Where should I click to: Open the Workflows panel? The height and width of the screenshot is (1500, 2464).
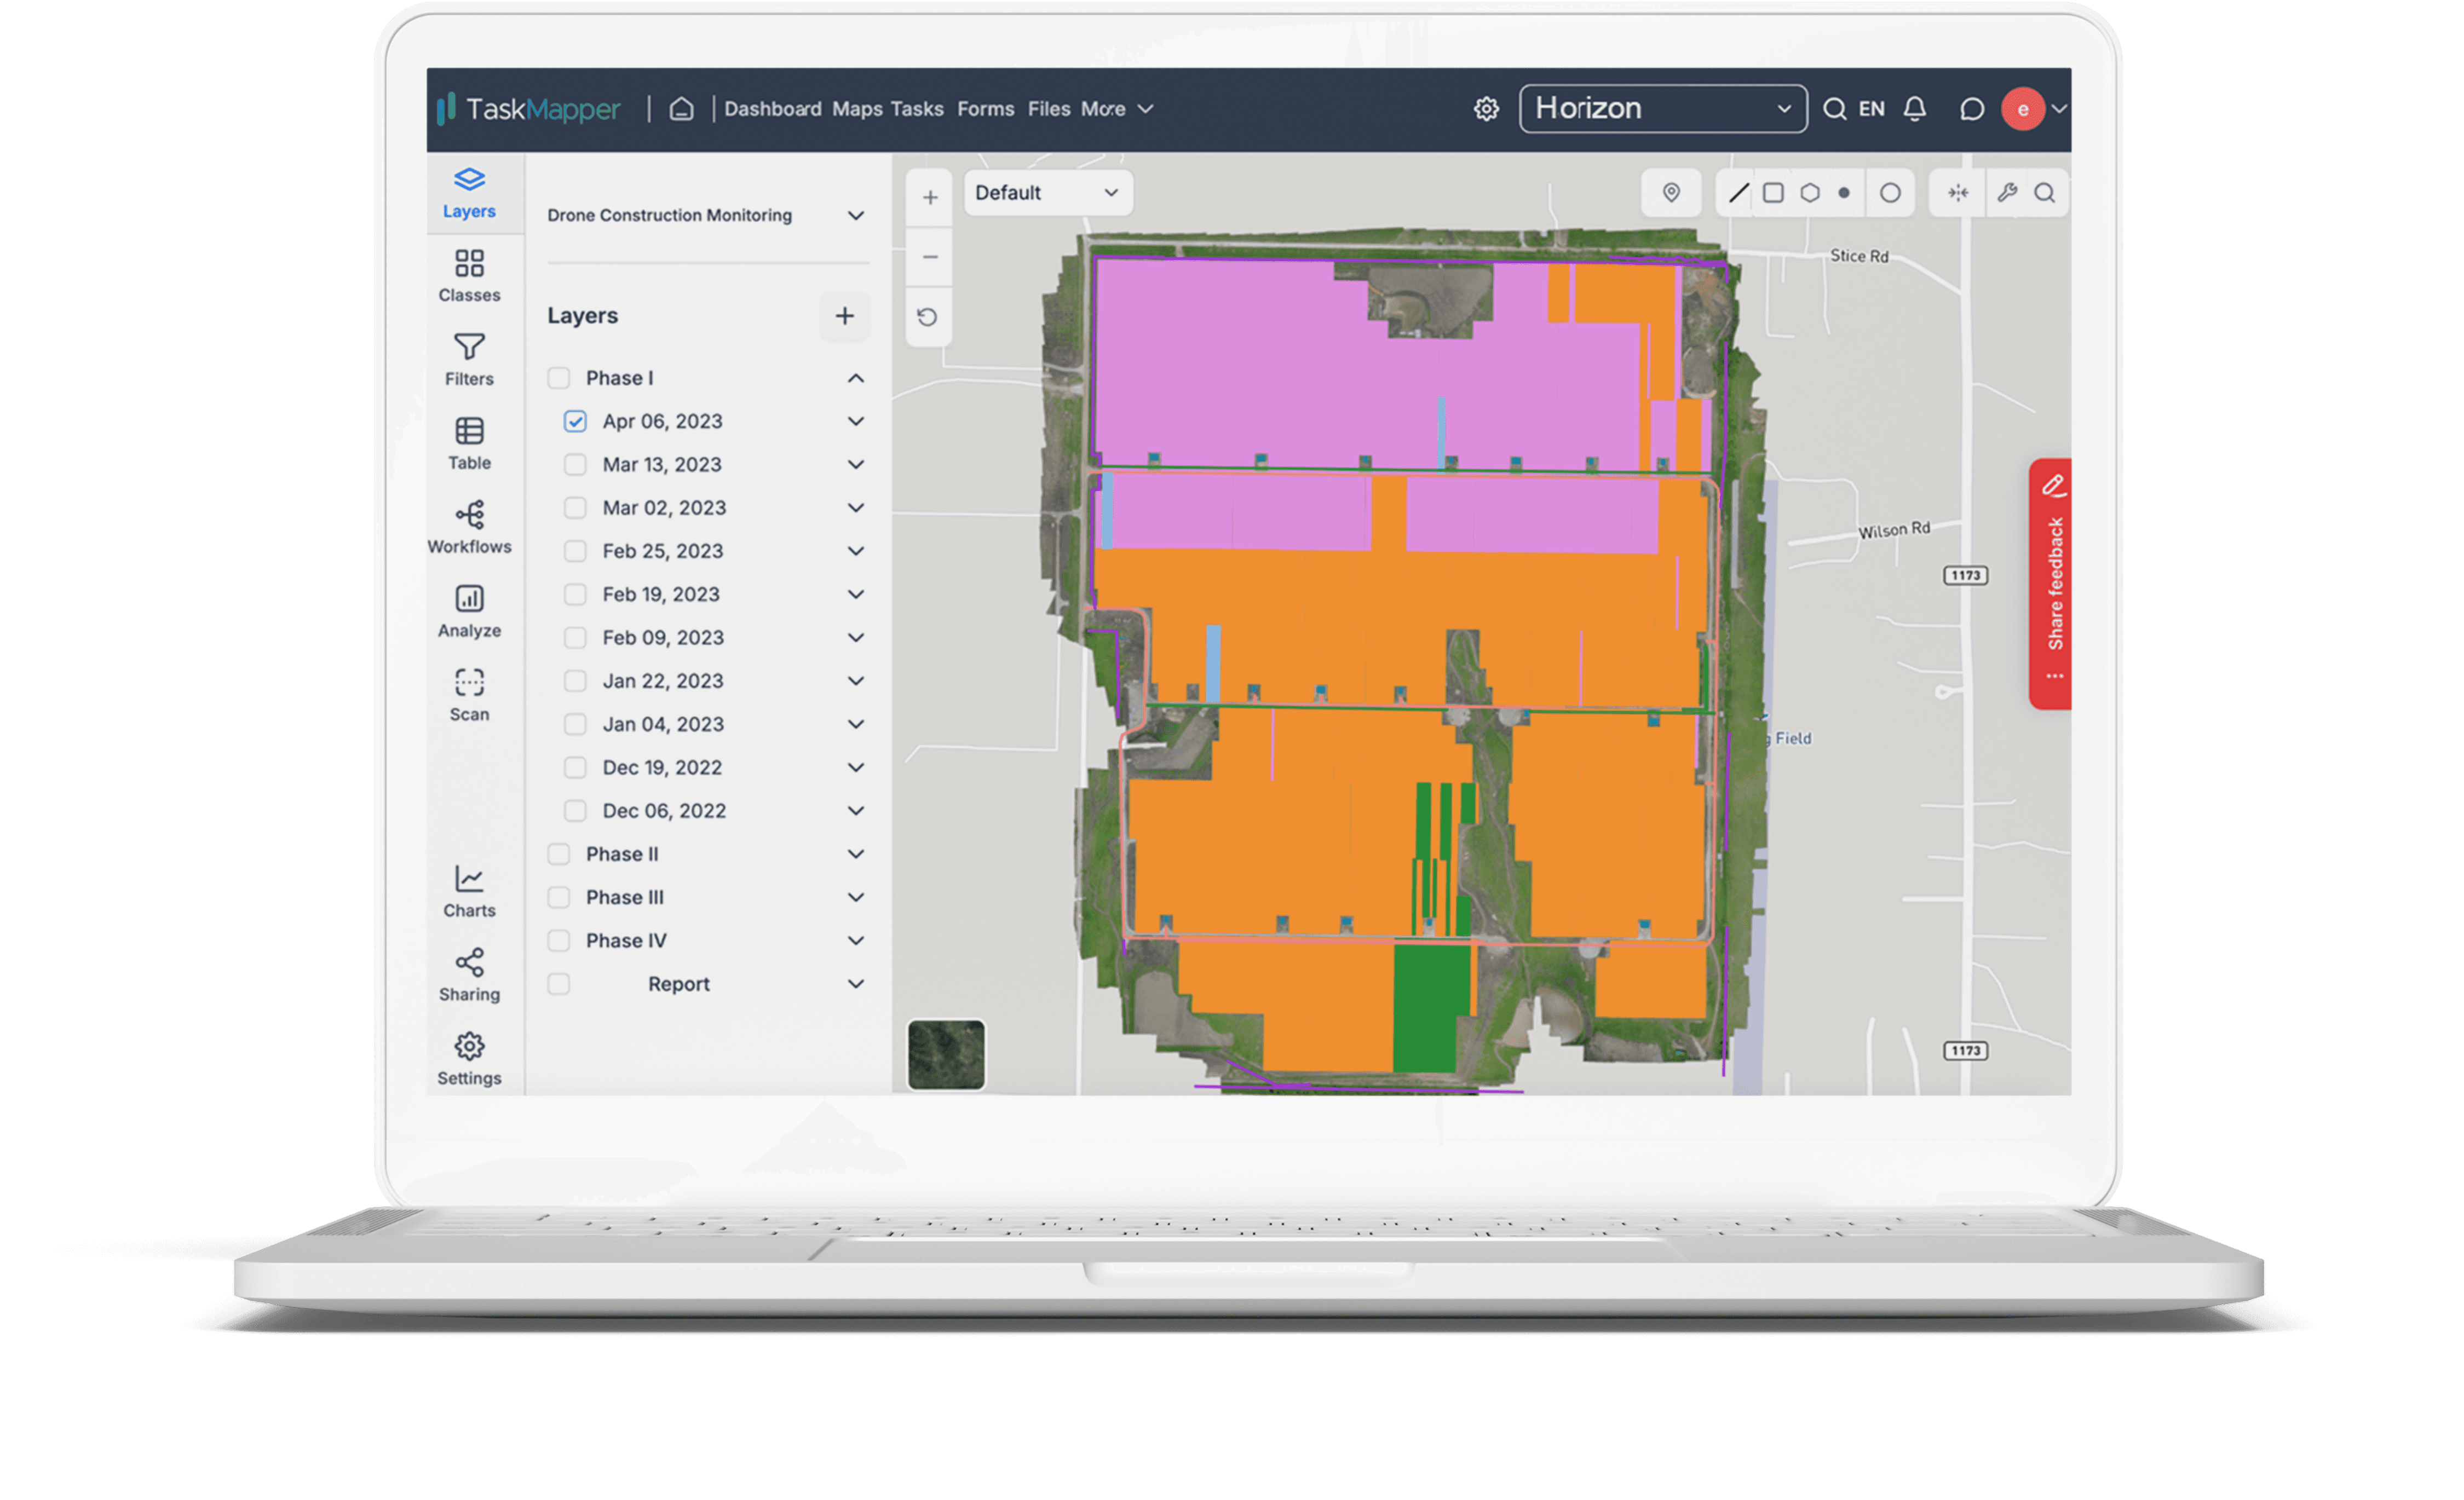pos(469,525)
